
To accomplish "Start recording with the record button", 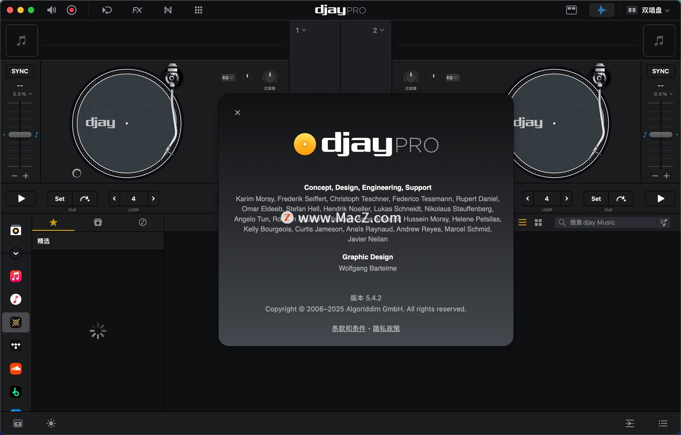I will coord(72,10).
